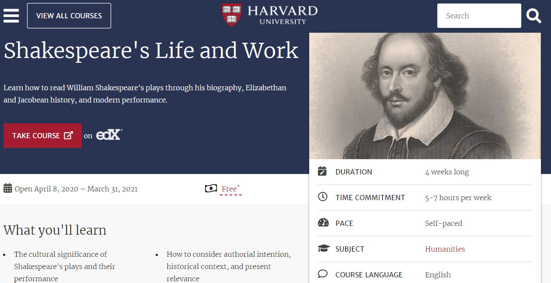Click the search magnifying glass icon

pyautogui.click(x=534, y=16)
